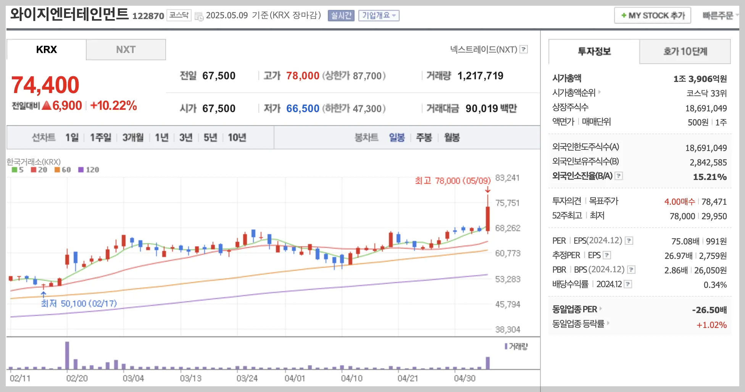Click the 투자의견 link
This screenshot has width=745, height=392.
(566, 201)
